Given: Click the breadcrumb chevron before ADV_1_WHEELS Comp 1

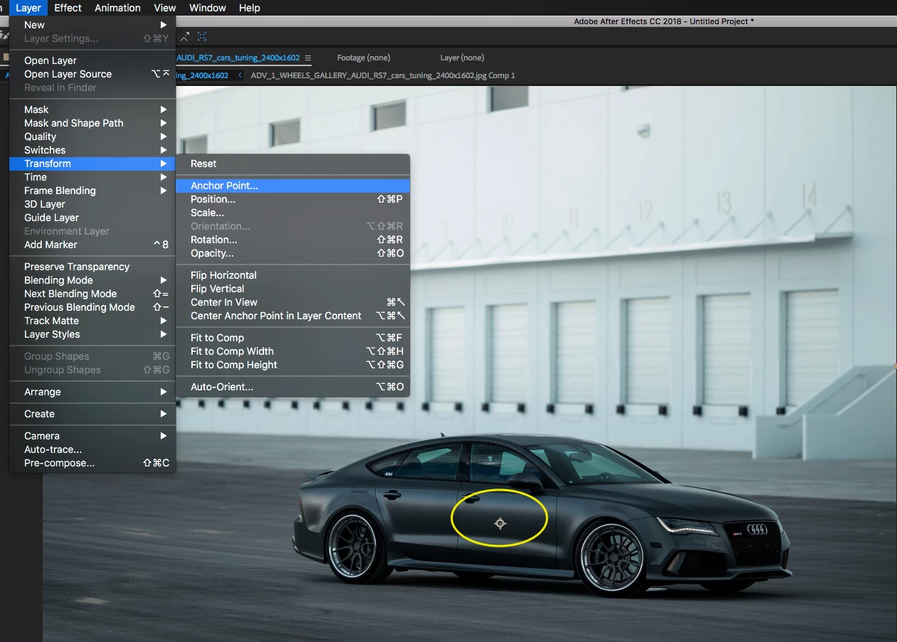Looking at the screenshot, I should click(240, 75).
